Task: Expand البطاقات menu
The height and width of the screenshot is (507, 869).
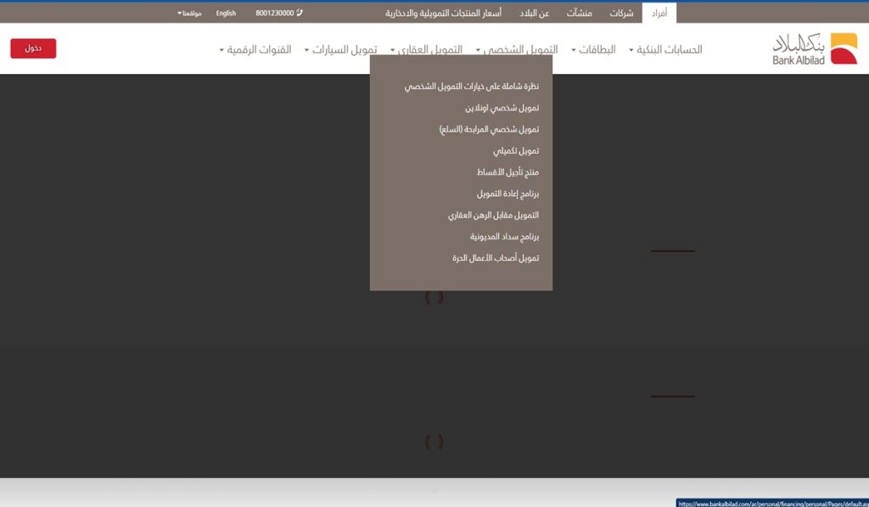Action: [593, 49]
